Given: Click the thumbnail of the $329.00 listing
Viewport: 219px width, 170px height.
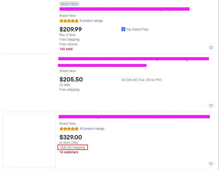Looking at the screenshot, I should click(x=29, y=141).
